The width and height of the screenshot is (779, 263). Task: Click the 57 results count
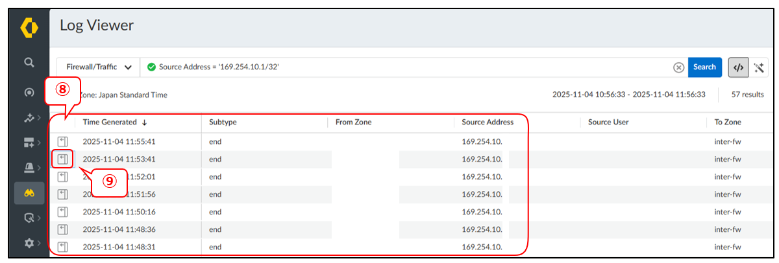[747, 95]
